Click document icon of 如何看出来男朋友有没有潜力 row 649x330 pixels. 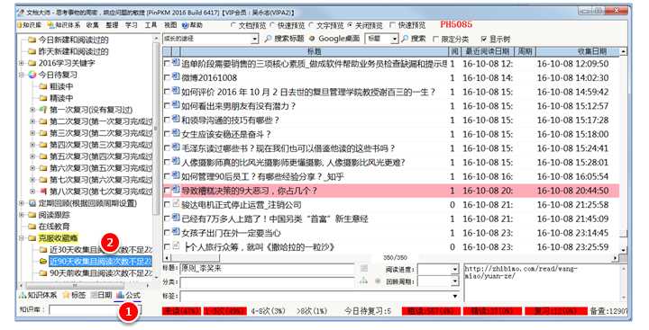coord(176,105)
